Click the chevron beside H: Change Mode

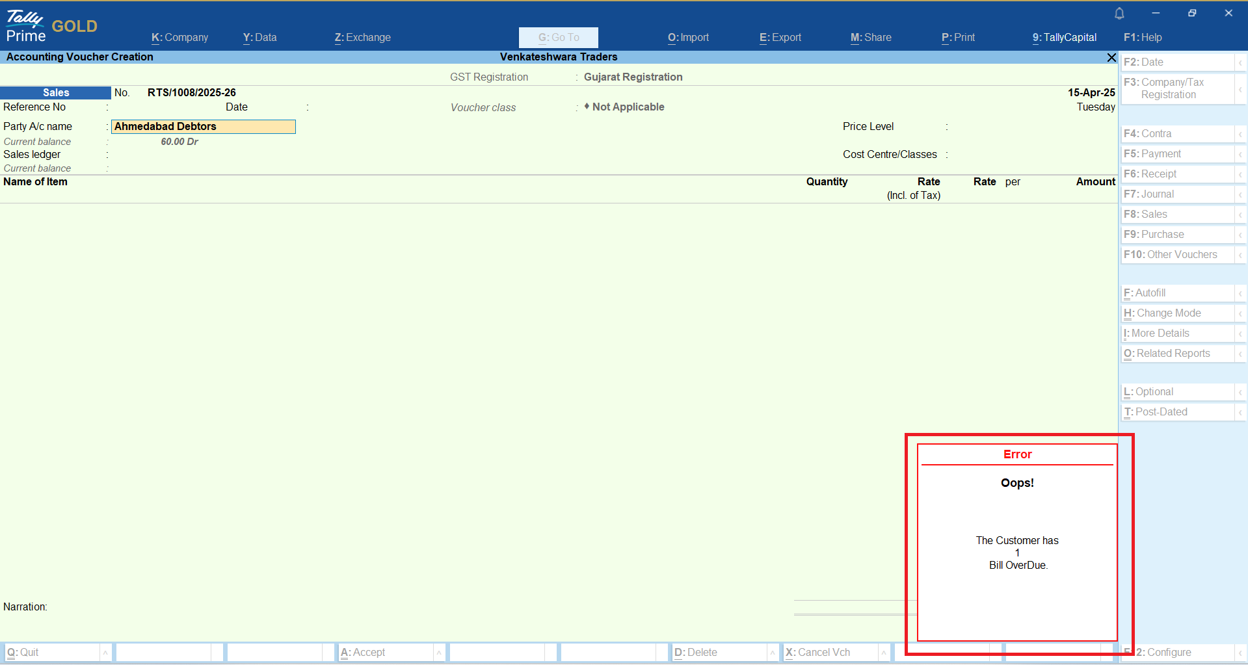click(1240, 313)
